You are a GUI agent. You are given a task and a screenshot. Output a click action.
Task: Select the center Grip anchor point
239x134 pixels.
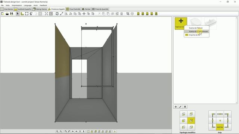click(x=220, y=121)
